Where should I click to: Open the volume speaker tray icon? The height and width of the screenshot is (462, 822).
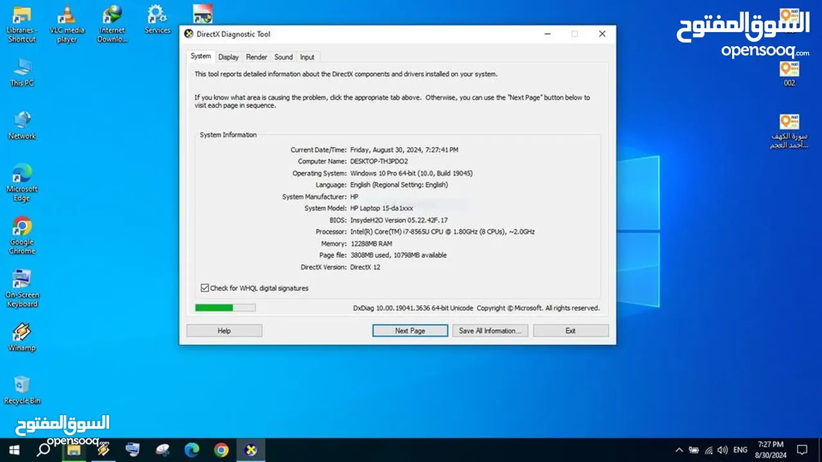(722, 450)
